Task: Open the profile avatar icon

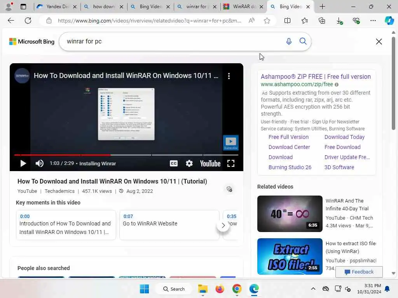Action: pyautogui.click(x=9, y=7)
